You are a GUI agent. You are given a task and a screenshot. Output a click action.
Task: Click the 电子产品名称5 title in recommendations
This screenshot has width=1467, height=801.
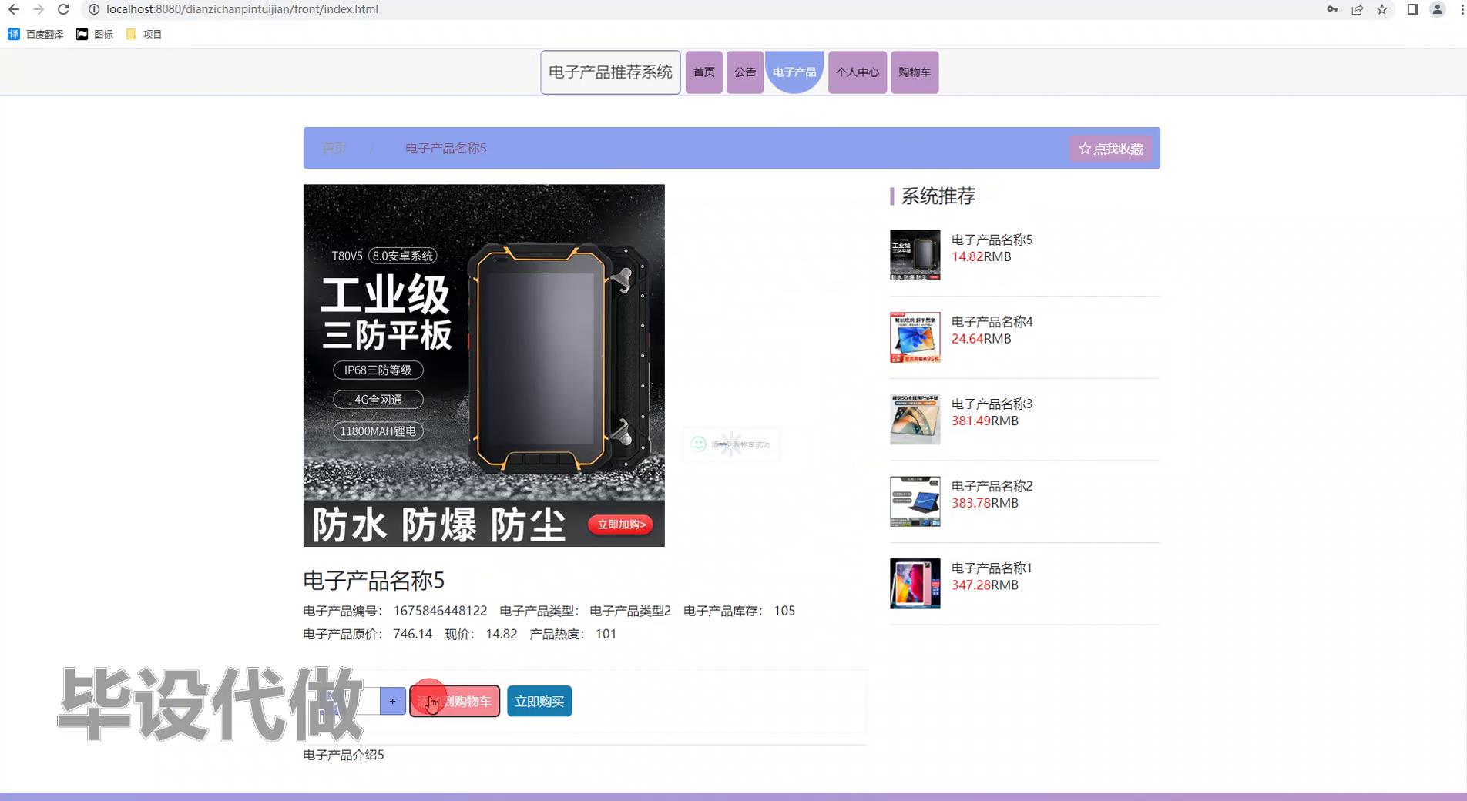click(992, 240)
